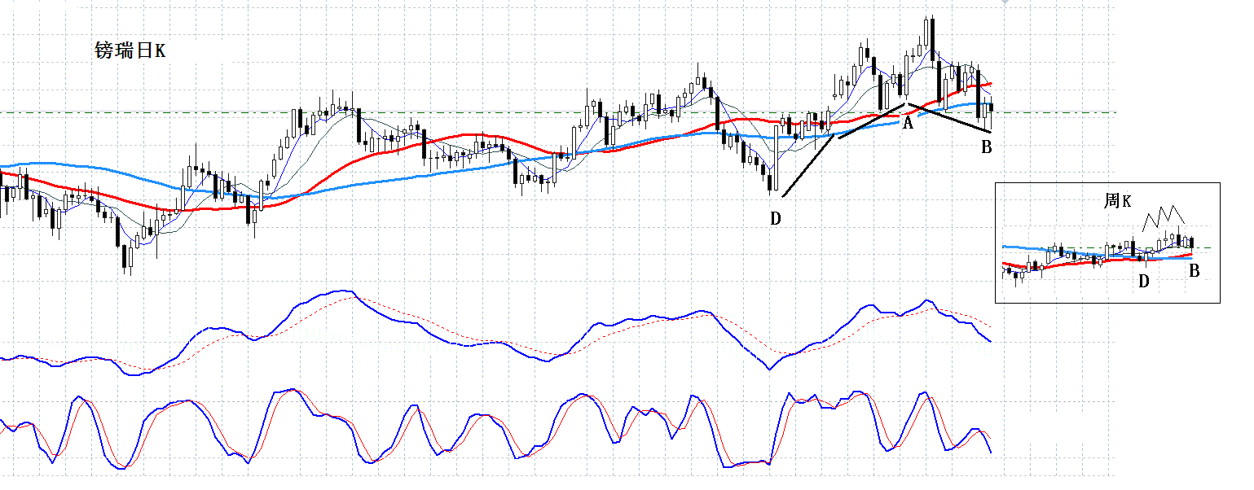The height and width of the screenshot is (490, 1254).
Task: Click the 镑瑞日K chart title
Action: 130,51
